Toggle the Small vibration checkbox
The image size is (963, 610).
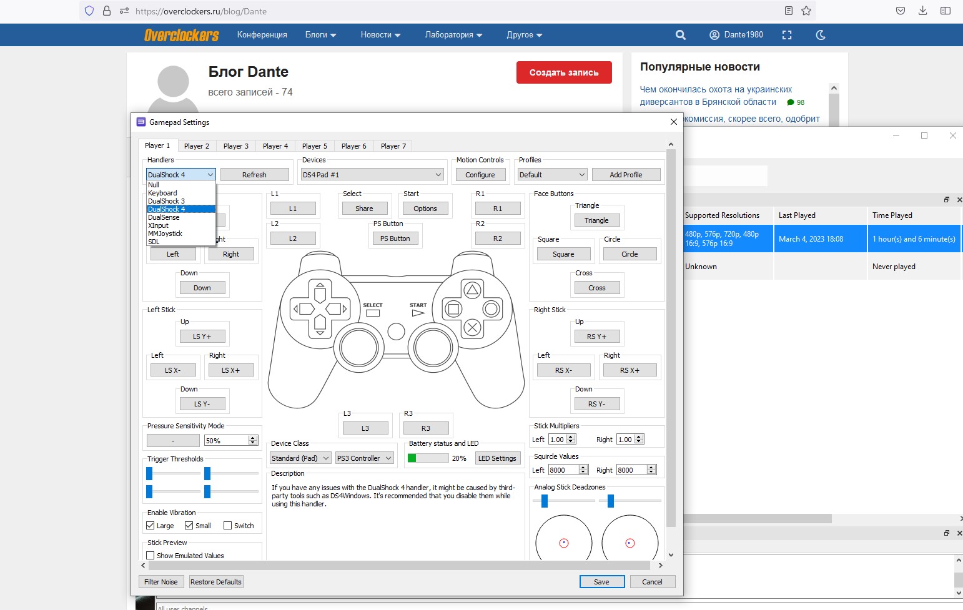click(x=189, y=526)
